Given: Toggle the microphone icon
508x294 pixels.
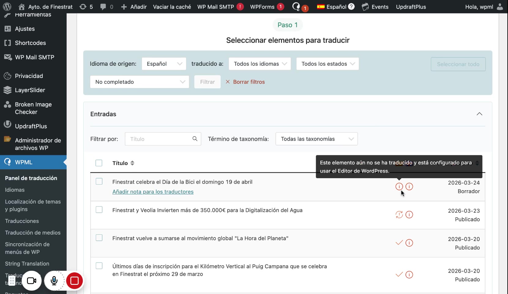Looking at the screenshot, I should click(54, 281).
